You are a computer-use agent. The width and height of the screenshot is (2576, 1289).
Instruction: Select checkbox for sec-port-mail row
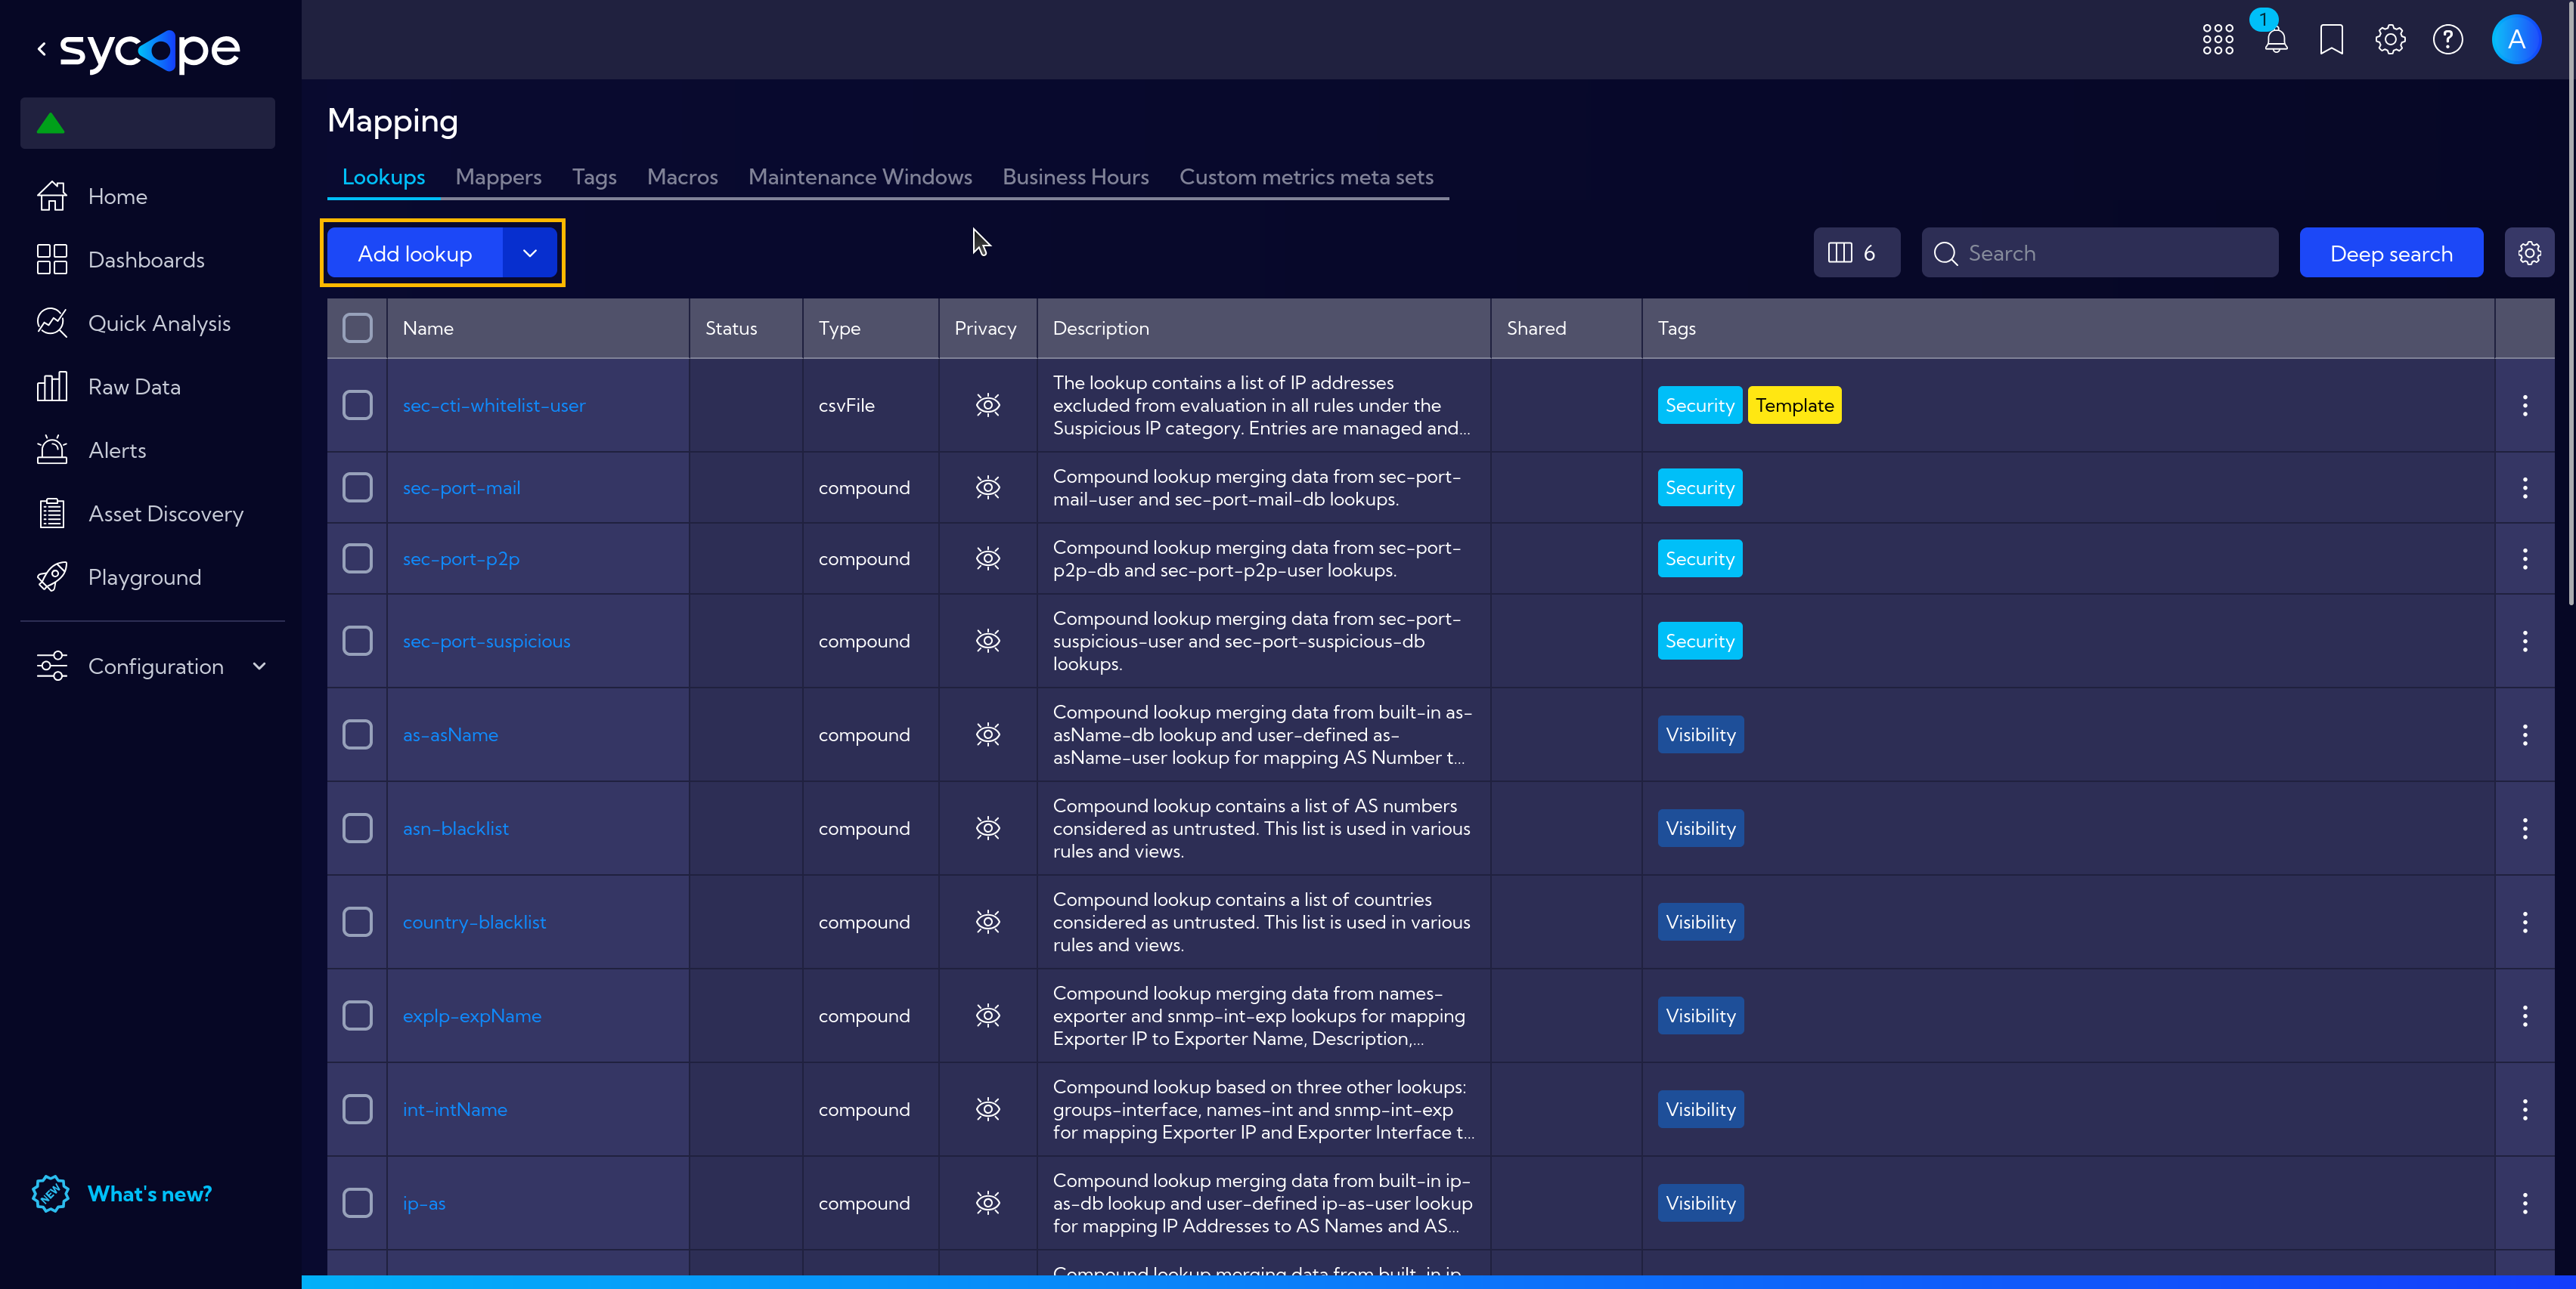tap(357, 487)
